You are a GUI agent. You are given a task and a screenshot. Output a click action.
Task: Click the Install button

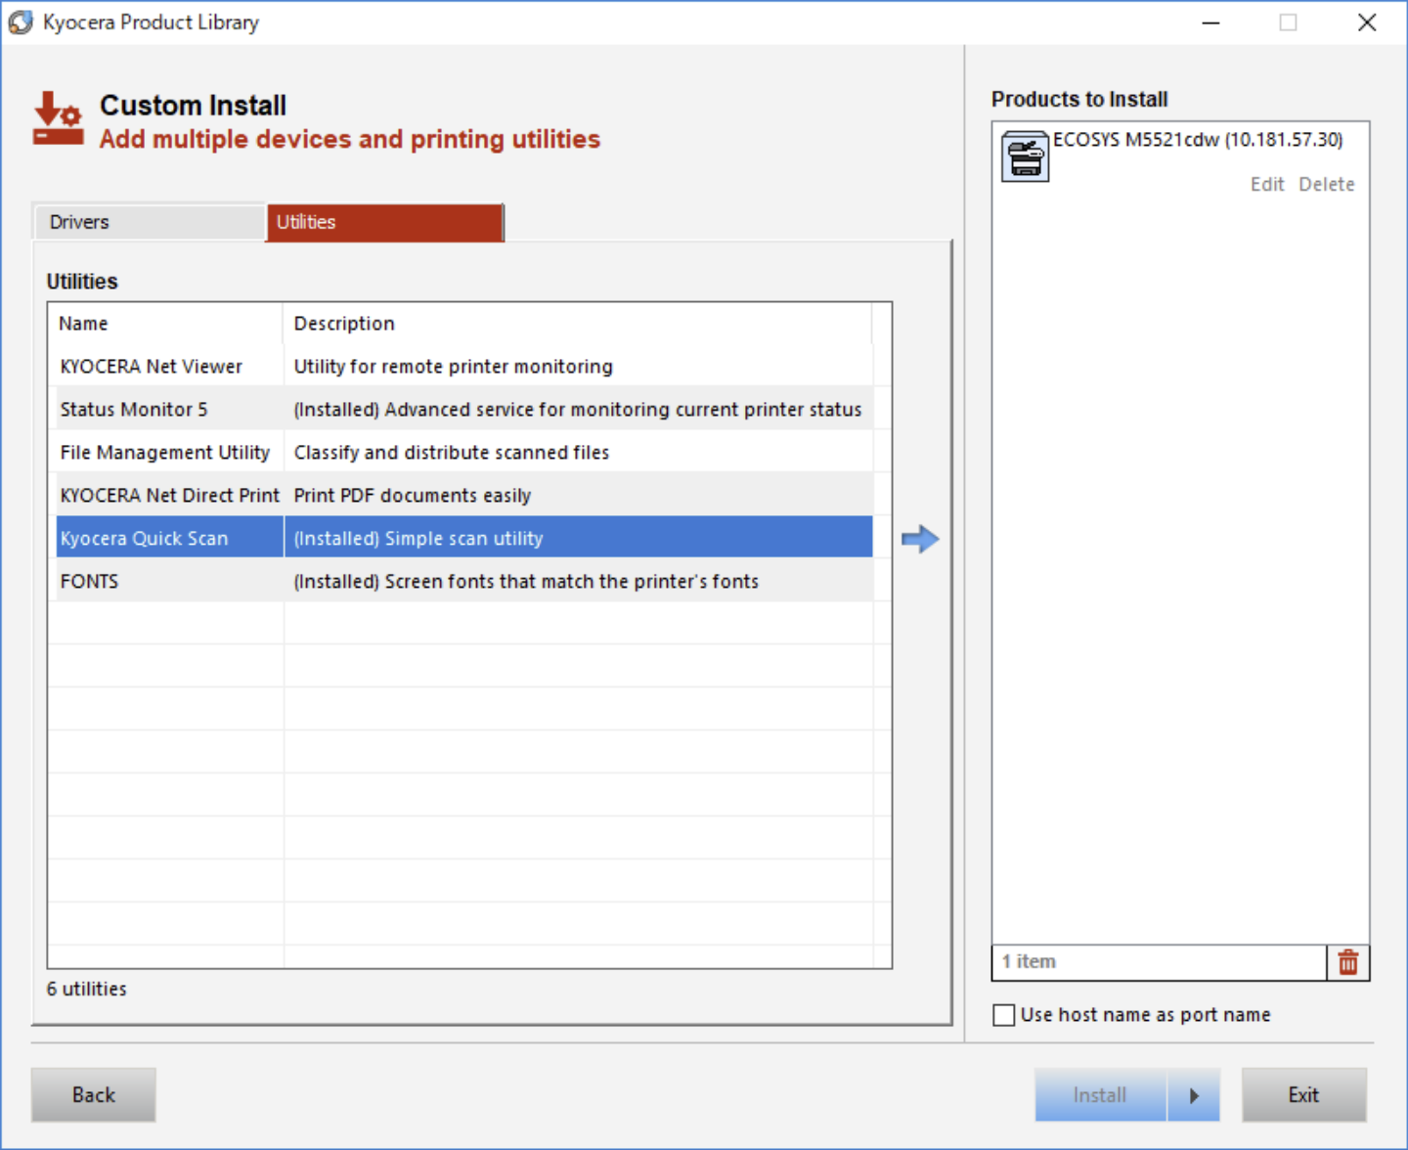point(1100,1095)
